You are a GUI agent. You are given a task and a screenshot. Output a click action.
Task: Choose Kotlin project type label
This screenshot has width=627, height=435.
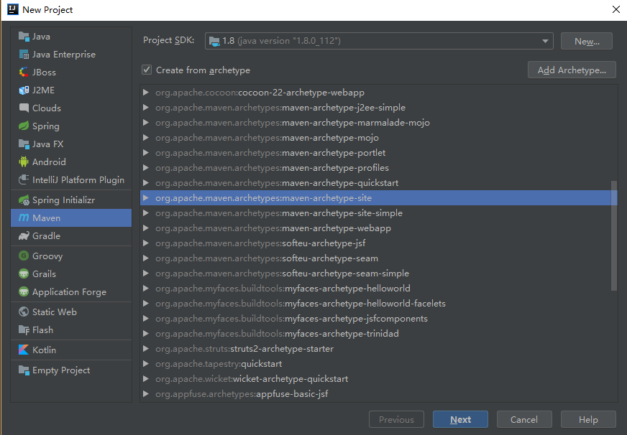click(44, 350)
